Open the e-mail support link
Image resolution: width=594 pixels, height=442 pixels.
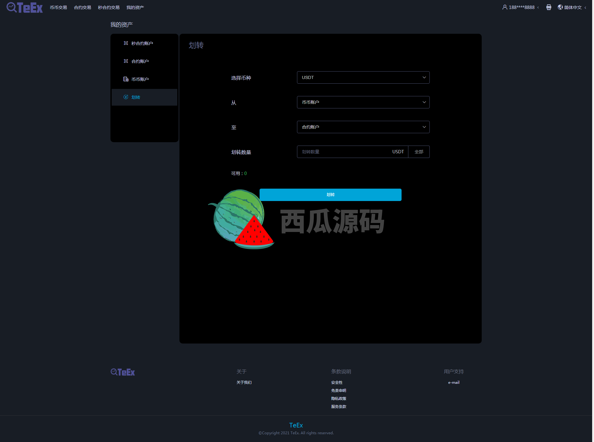click(x=454, y=383)
